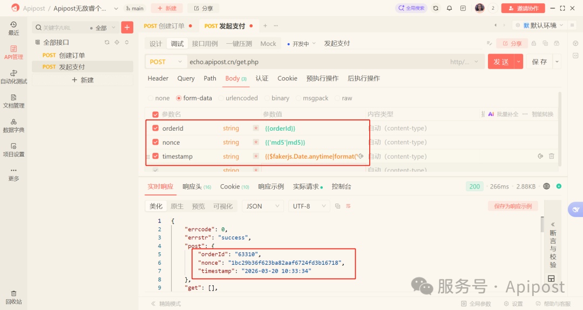Click the layout grid icon below 断言与校验

pos(551,278)
